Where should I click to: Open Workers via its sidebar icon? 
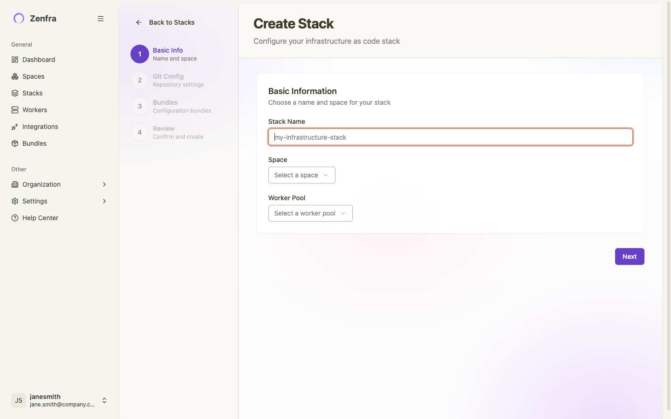click(15, 110)
